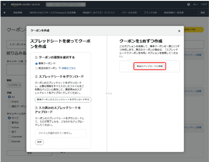The image size is (209, 162).
Task: Select the All budget radio button
Action: click(x=10, y=97)
